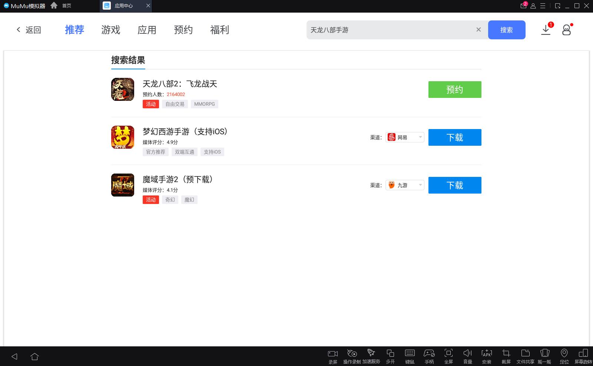
Task: Open file sharing (文件共享)
Action: [x=526, y=357]
